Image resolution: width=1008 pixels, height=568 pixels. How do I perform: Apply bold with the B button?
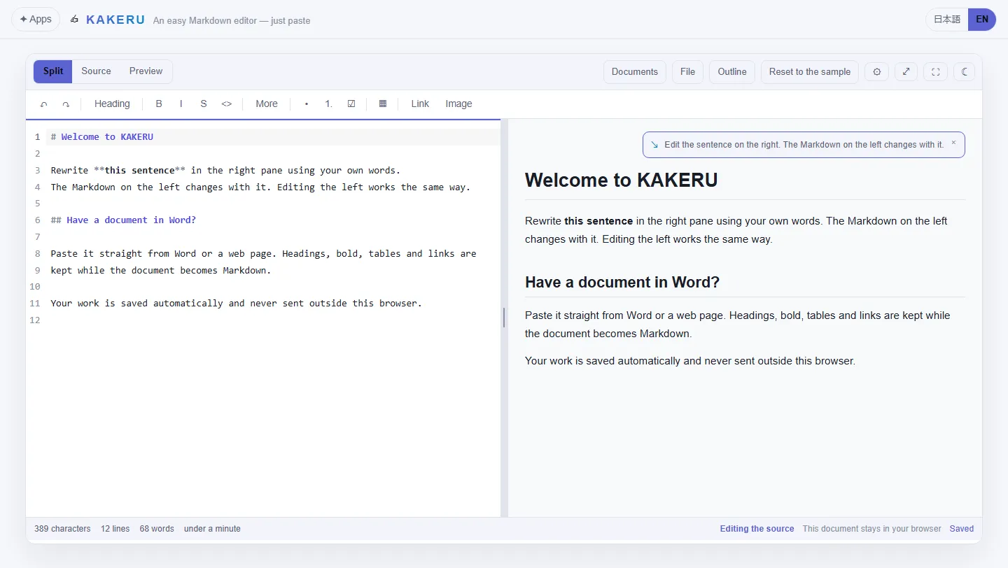coord(159,104)
